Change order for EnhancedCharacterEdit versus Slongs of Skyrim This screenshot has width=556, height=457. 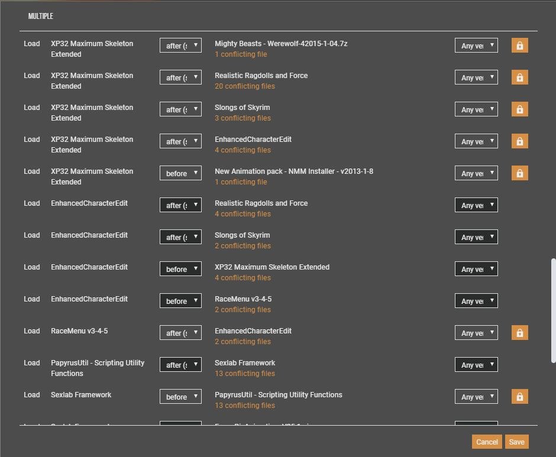click(180, 237)
